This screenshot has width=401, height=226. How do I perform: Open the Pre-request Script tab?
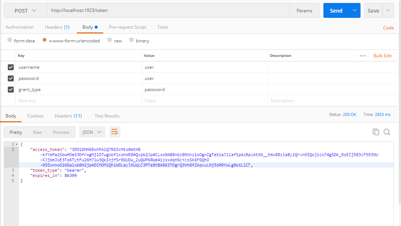tap(128, 27)
